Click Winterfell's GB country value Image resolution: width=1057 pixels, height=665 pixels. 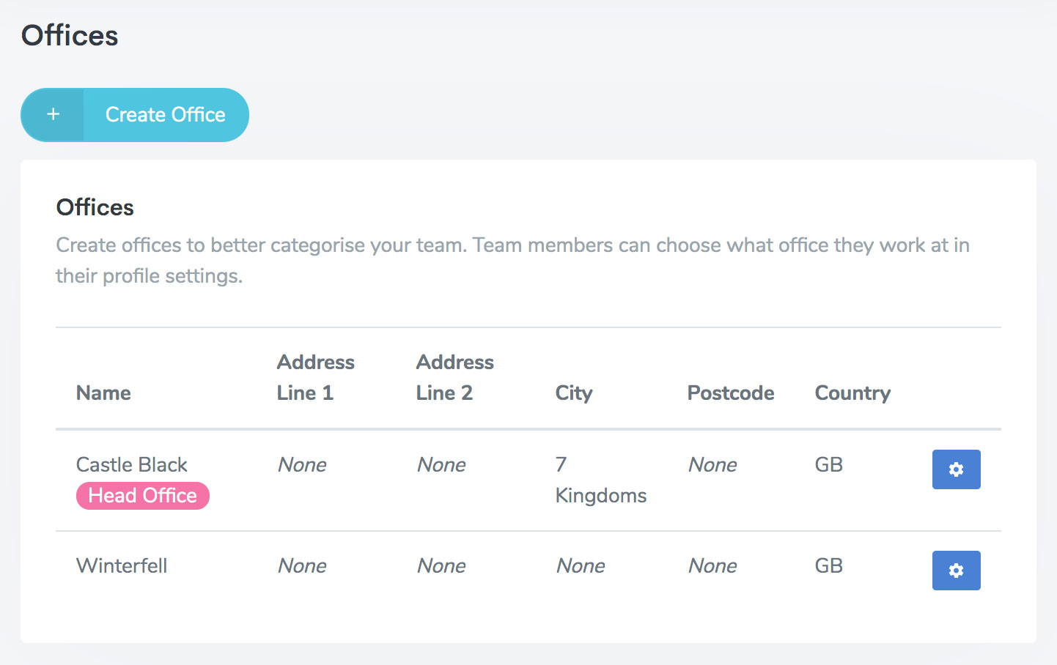(829, 566)
